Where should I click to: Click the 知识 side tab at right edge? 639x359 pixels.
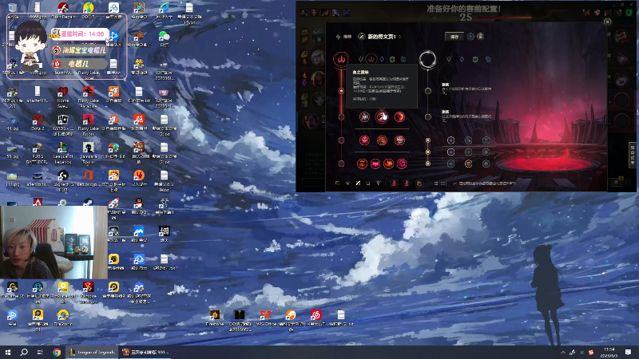click(633, 155)
